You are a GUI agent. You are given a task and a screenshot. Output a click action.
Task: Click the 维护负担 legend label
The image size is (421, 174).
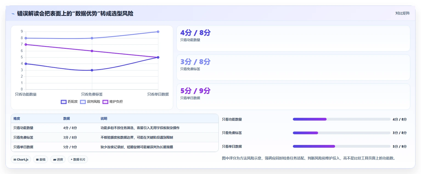pyautogui.click(x=116, y=102)
